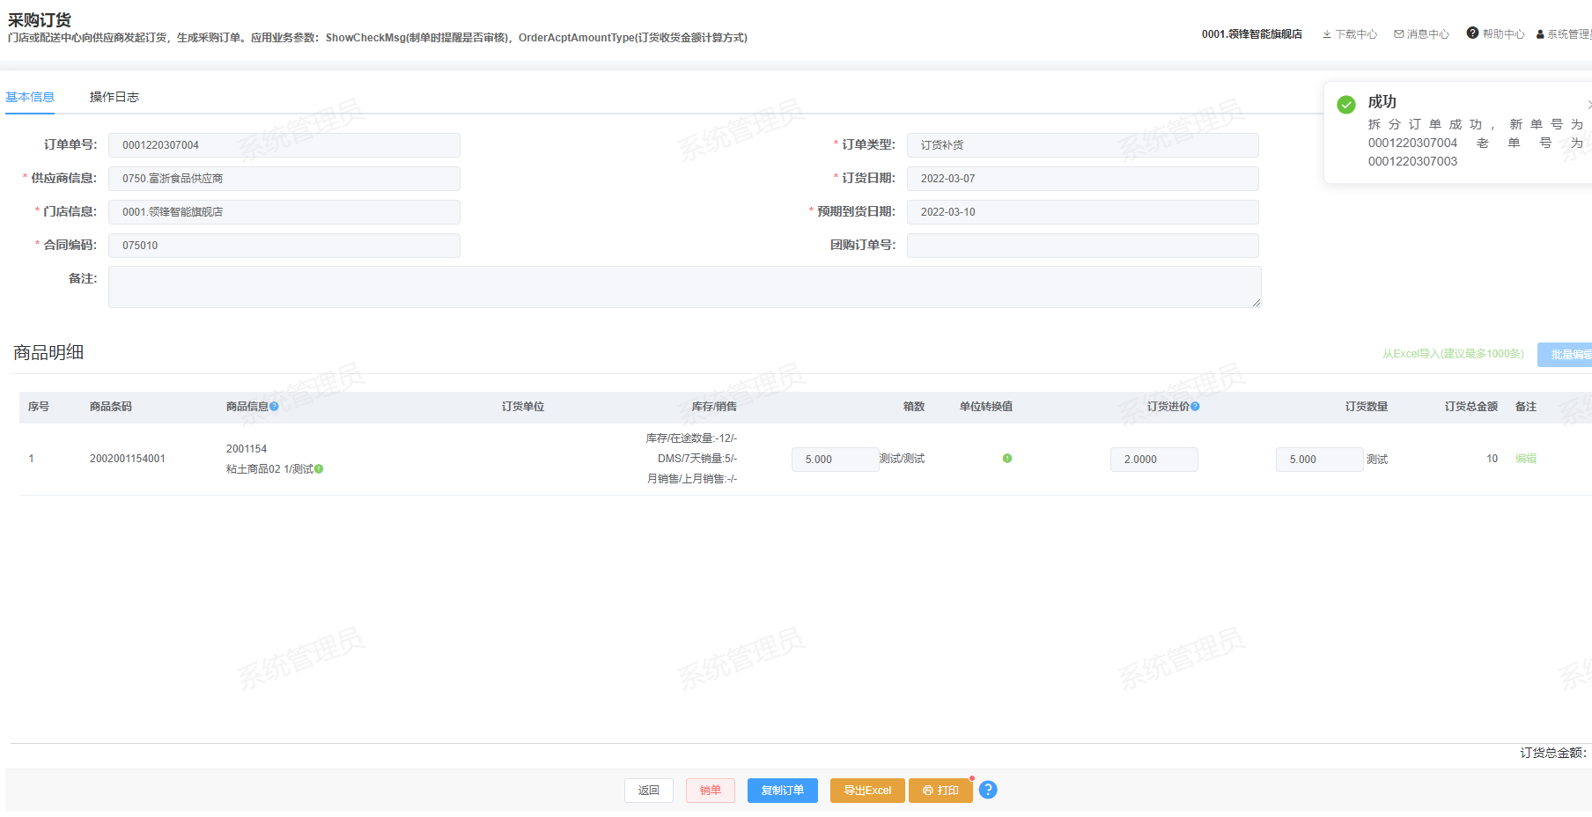This screenshot has width=1592, height=817.
Task: Click the 销单 cancel order button
Action: (710, 791)
